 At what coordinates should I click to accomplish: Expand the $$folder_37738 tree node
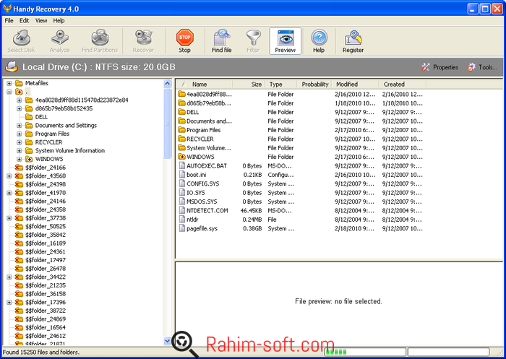(x=9, y=218)
